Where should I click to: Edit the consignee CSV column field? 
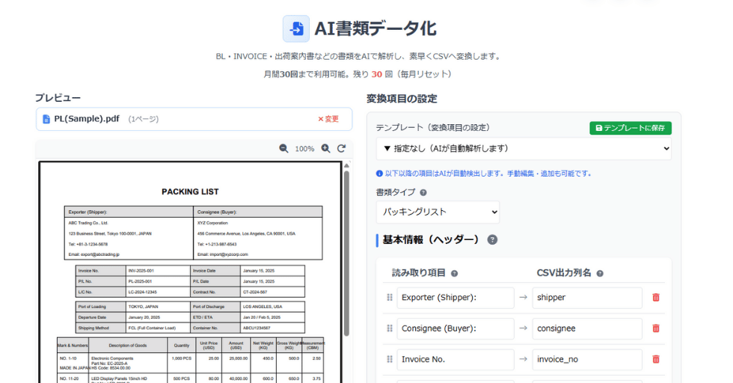pos(587,328)
